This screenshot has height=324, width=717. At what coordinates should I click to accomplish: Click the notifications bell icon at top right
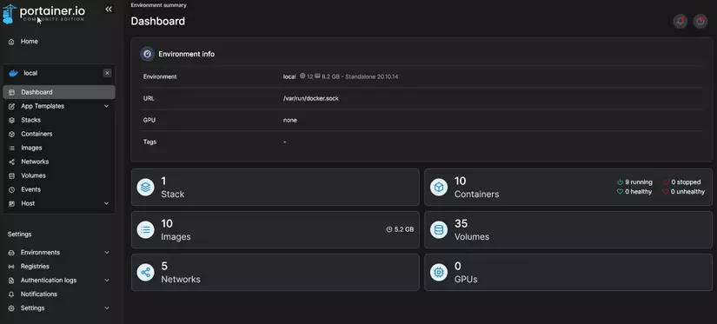680,21
